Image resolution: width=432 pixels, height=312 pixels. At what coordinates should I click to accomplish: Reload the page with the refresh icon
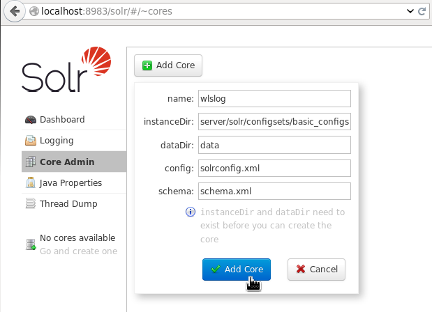422,12
